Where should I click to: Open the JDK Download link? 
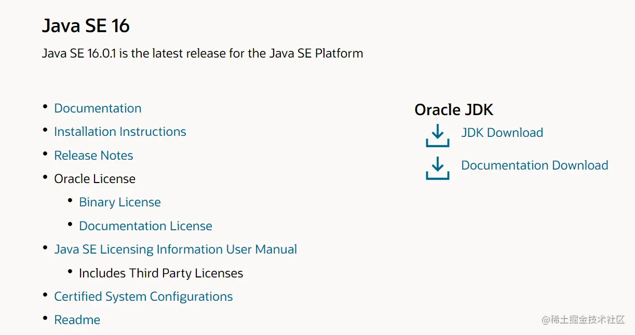tap(502, 133)
